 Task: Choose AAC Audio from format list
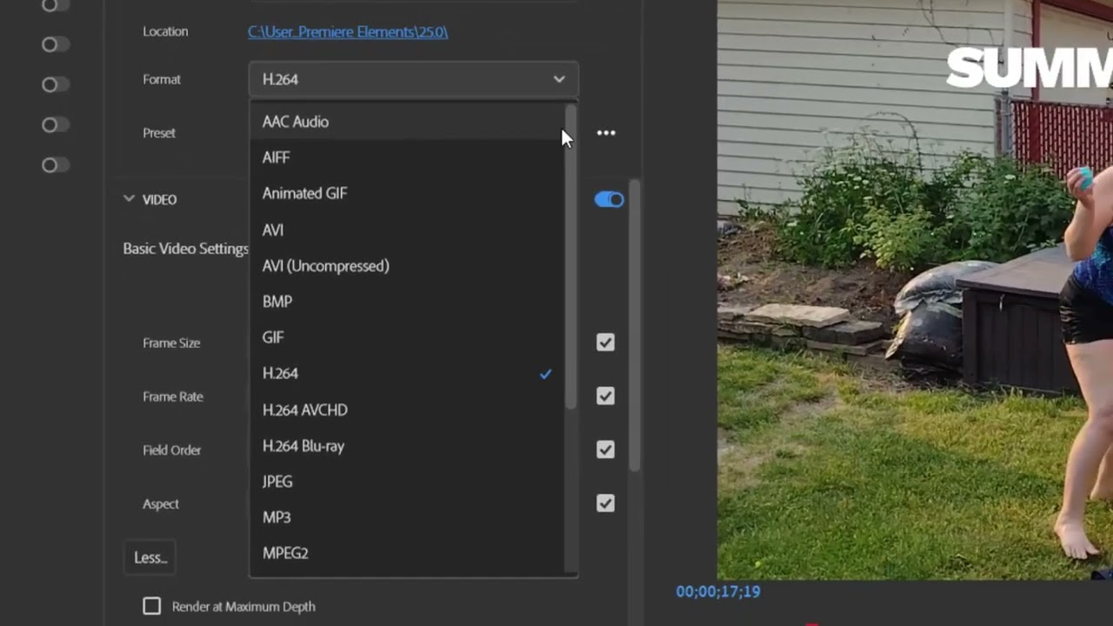(407, 122)
